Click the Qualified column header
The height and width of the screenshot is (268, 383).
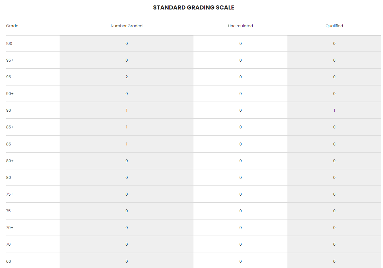click(334, 26)
